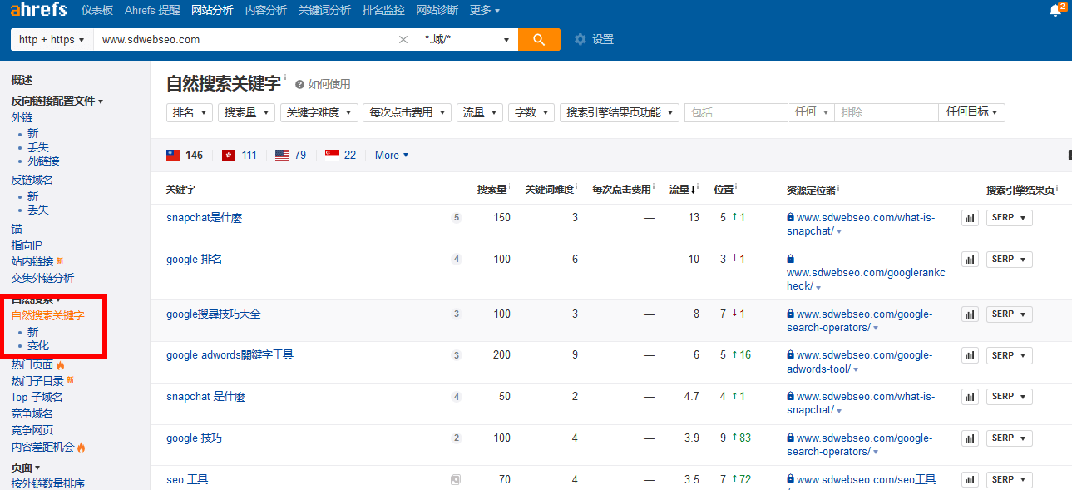Screen dimensions: 1072x490
Task: Open chart icon for snapchat 是什麼 row
Action: click(970, 397)
